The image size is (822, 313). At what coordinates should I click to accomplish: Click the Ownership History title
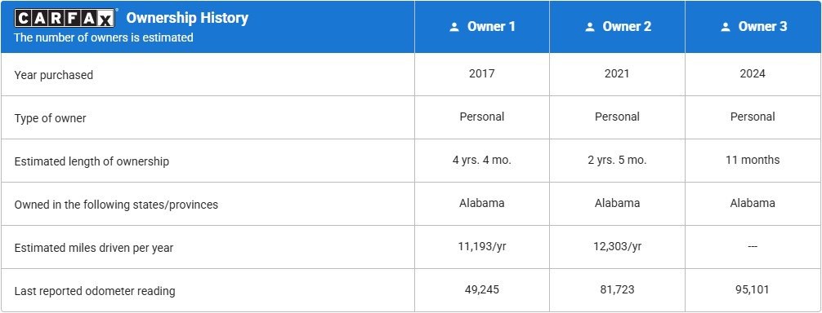click(187, 18)
